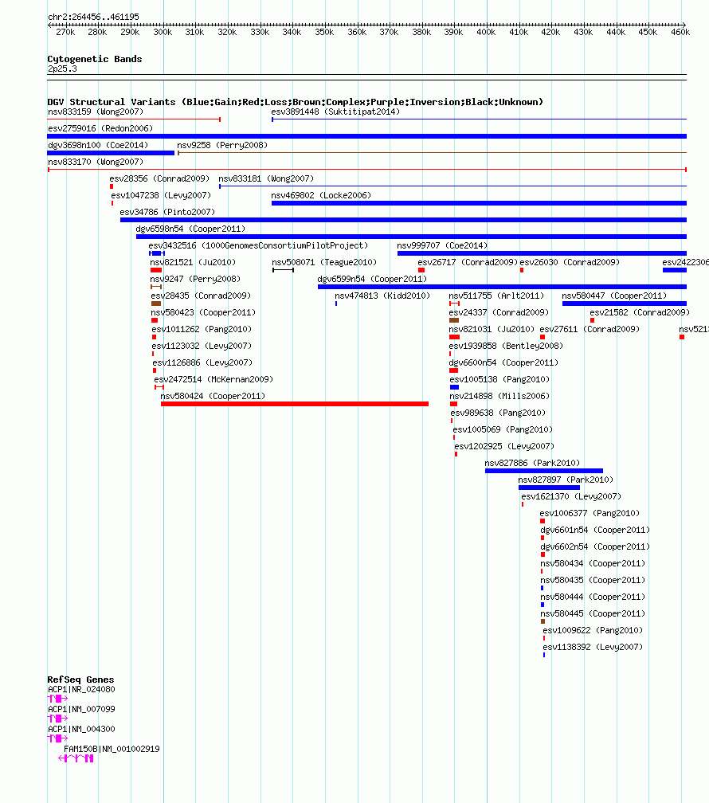This screenshot has width=709, height=803.
Task: Click the chr2:264456..461195 position label
Action: pos(93,17)
